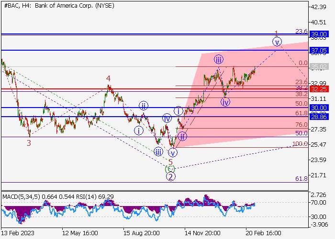This screenshot has width=335, height=239.
Task: Click the 21.71 price axis value
Action: click(318, 175)
